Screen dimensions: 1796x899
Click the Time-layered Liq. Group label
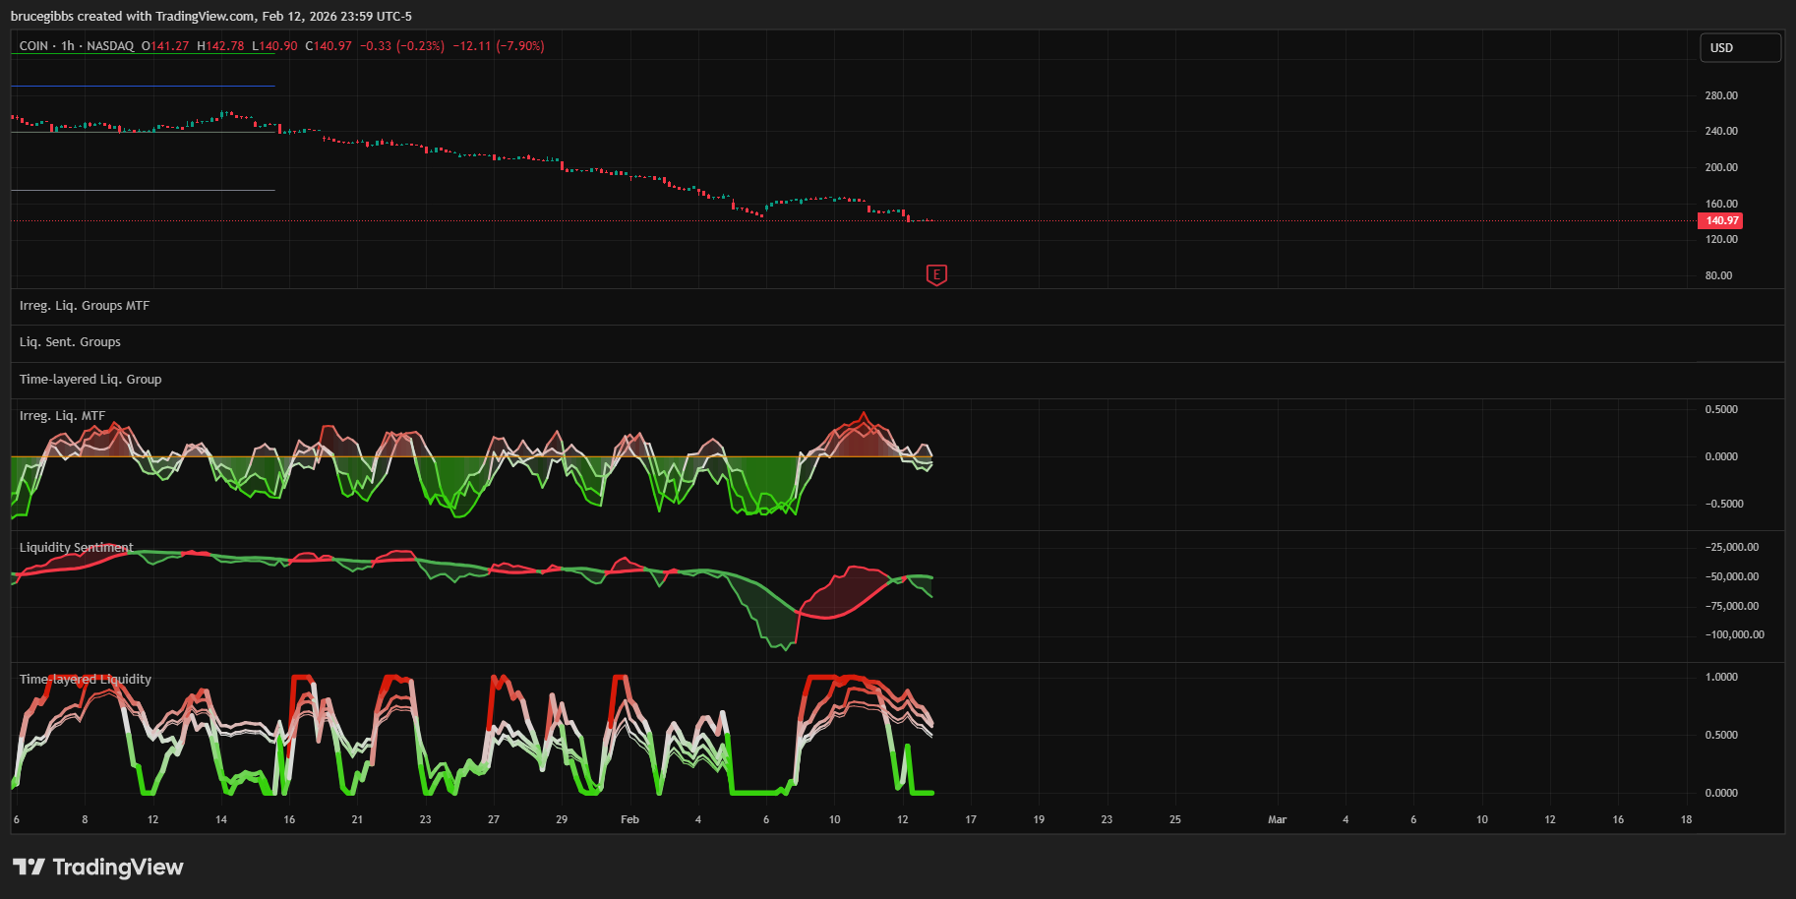click(90, 380)
